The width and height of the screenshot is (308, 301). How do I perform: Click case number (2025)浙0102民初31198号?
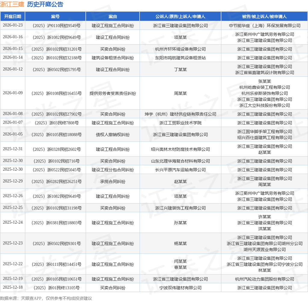[x=57, y=208]
